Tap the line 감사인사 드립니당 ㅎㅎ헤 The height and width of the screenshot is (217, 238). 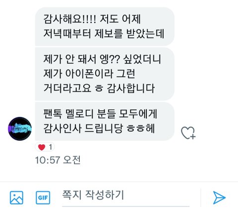99,128
